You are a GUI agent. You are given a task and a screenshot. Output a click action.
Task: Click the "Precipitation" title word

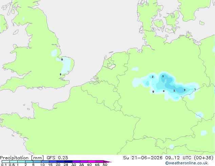14,158
